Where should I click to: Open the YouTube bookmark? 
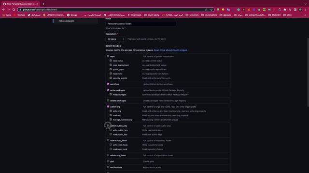19,15
